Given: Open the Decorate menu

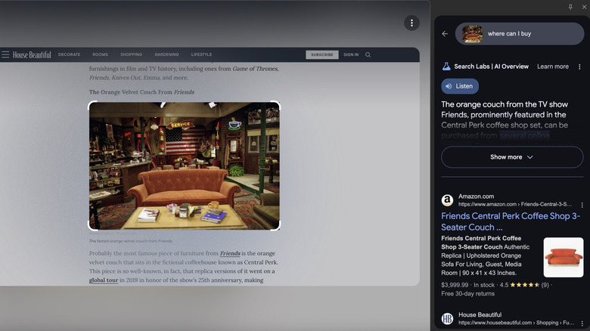Looking at the screenshot, I should click(x=70, y=54).
